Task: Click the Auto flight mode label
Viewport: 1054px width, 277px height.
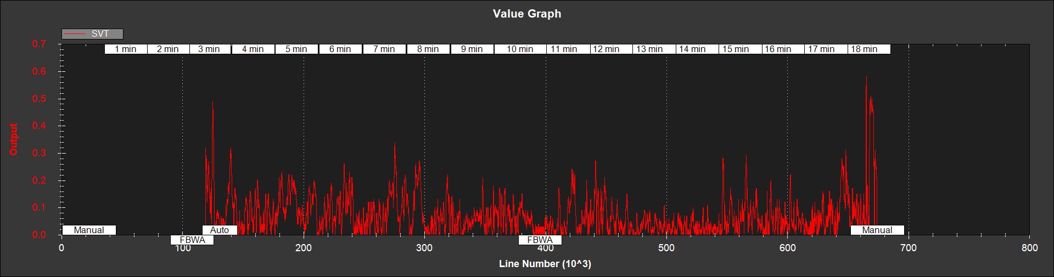Action: (x=220, y=230)
